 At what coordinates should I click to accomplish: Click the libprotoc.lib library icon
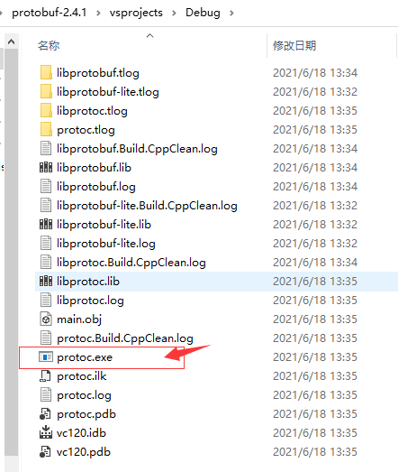(x=46, y=282)
